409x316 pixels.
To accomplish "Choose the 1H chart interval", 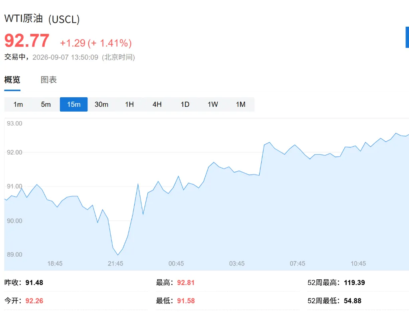I will tap(129, 104).
